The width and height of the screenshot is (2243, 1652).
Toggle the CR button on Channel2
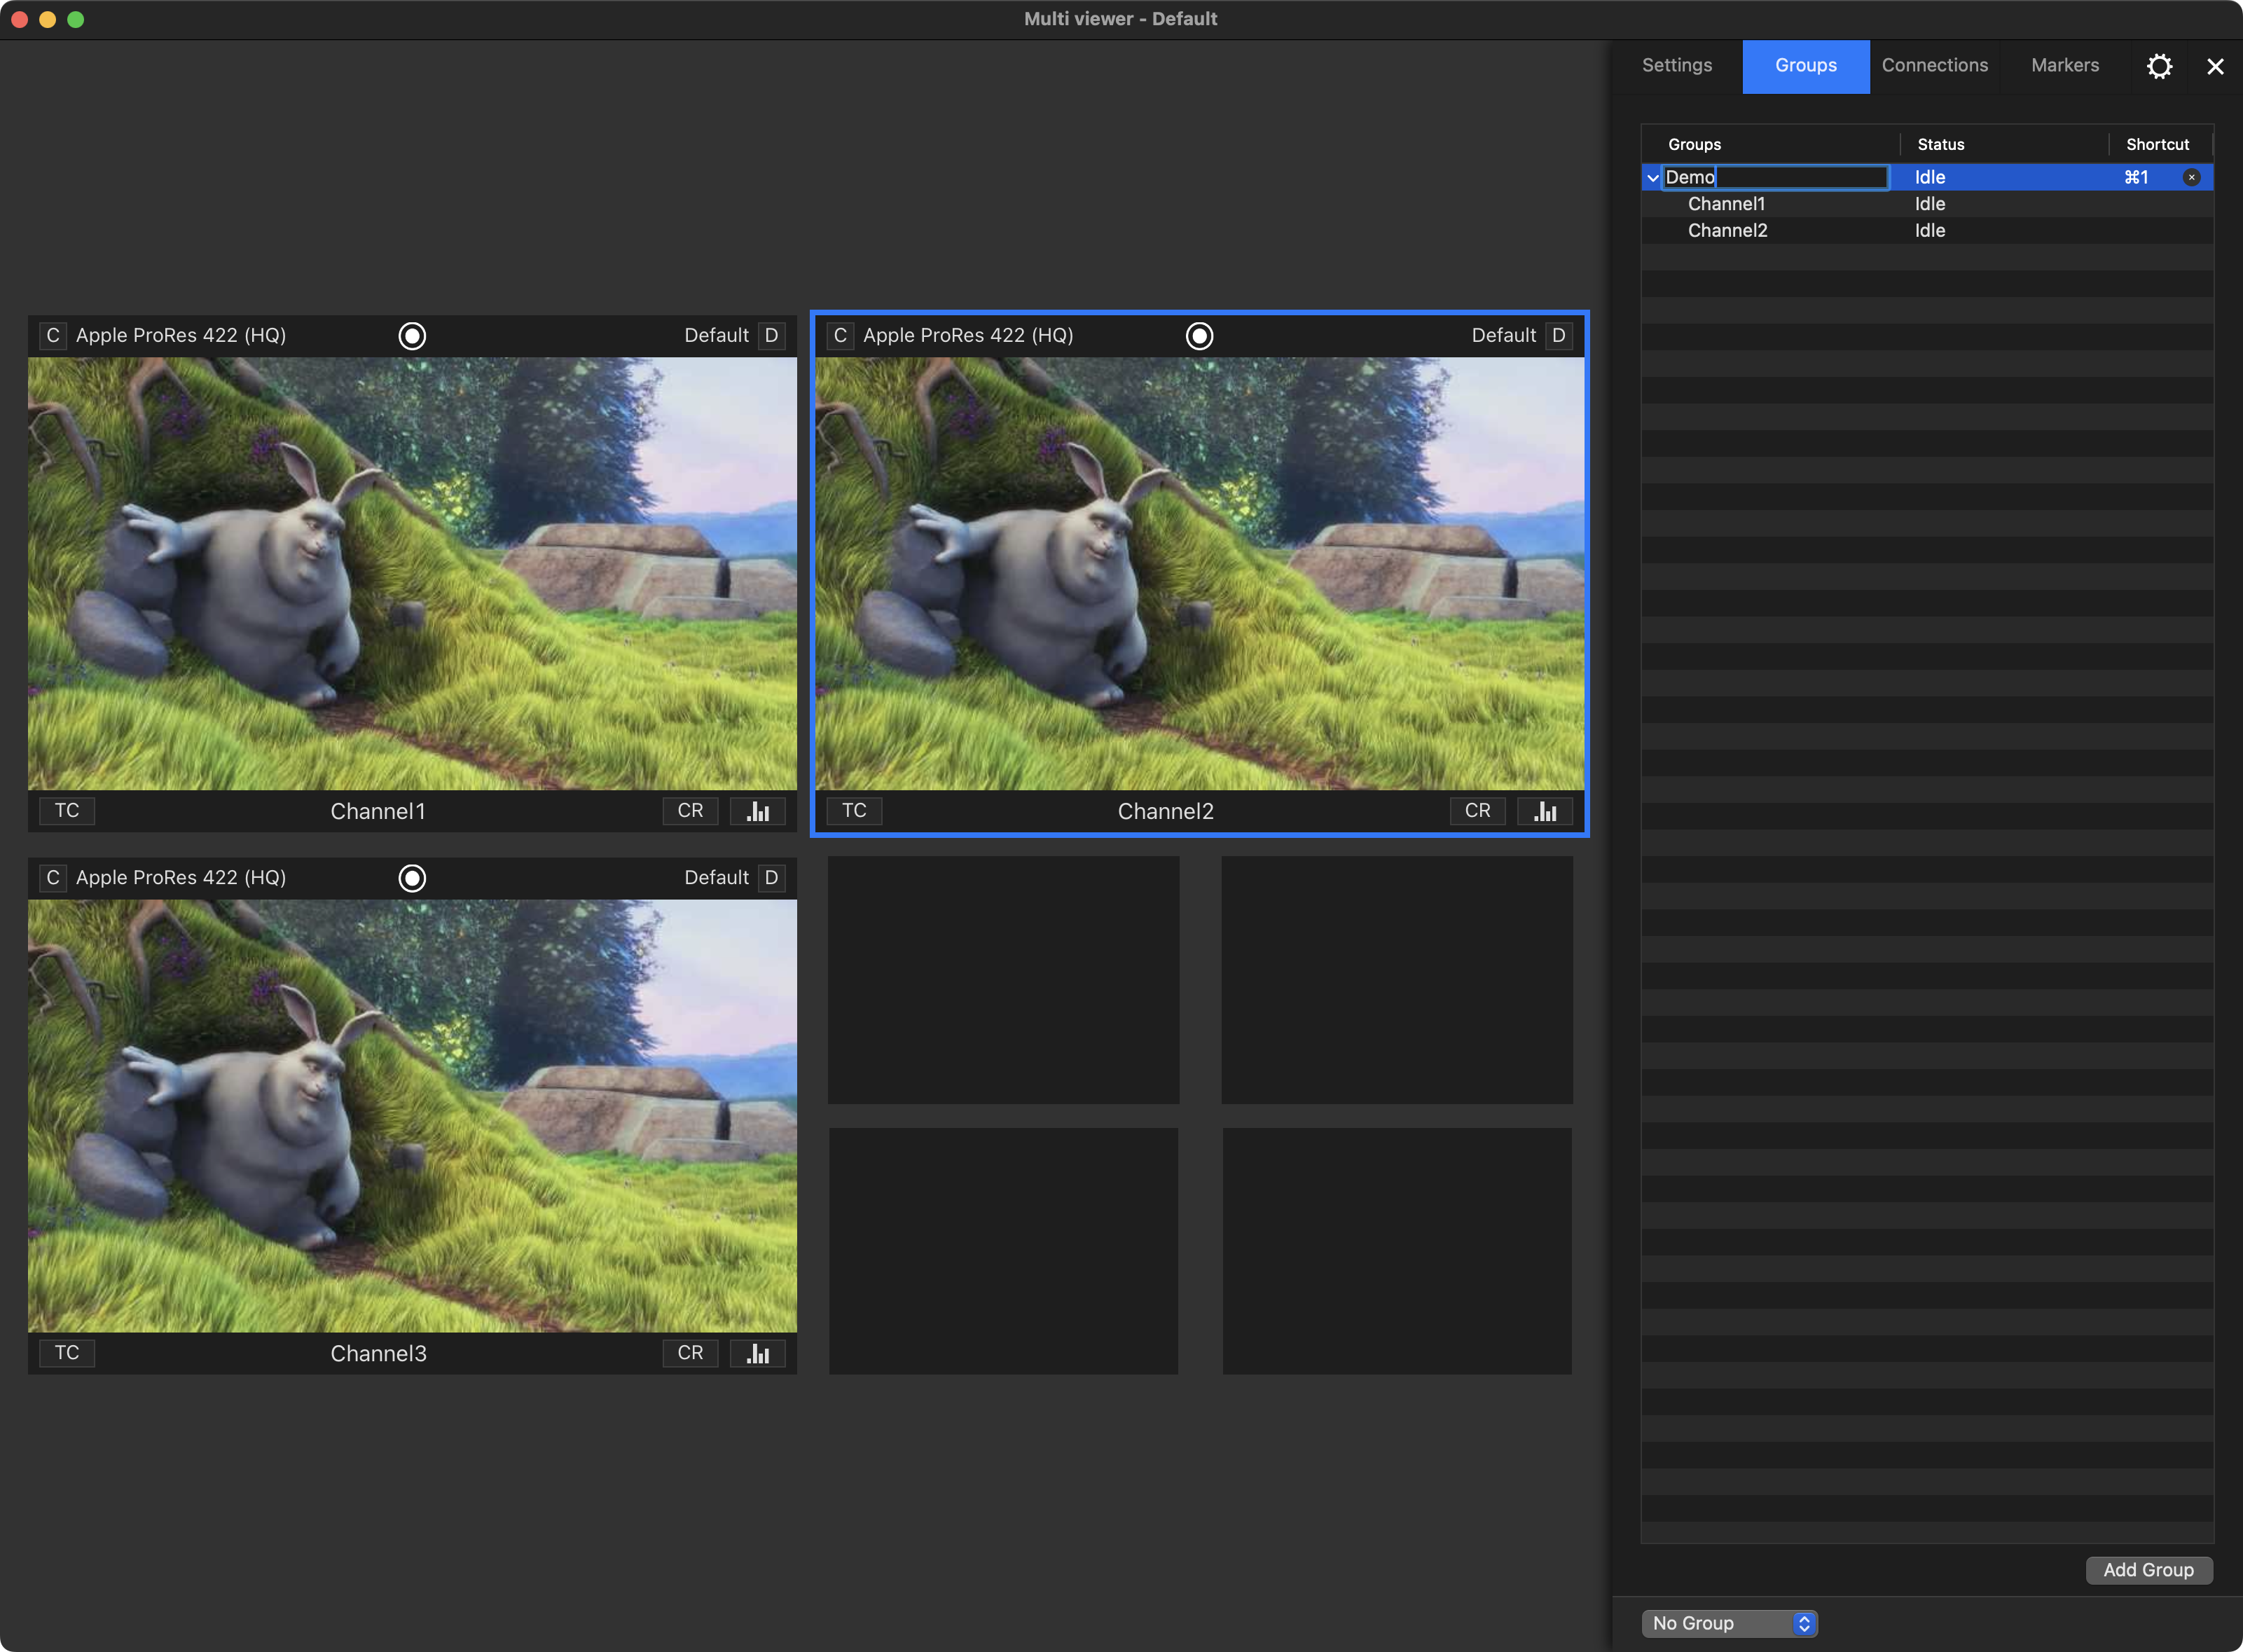pyautogui.click(x=1477, y=811)
